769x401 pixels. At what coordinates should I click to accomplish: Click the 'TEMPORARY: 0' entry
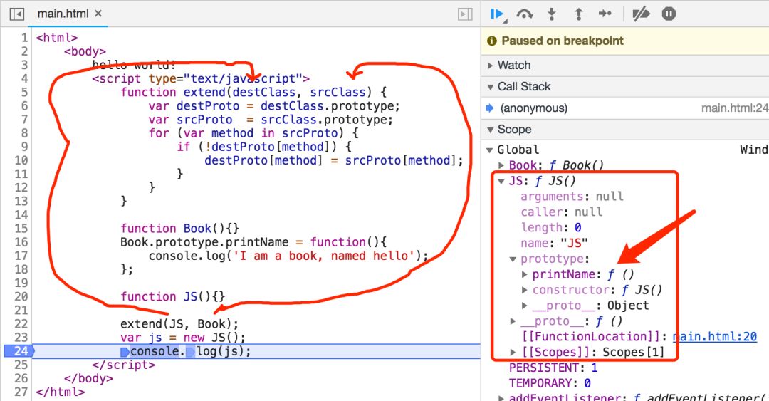point(550,383)
